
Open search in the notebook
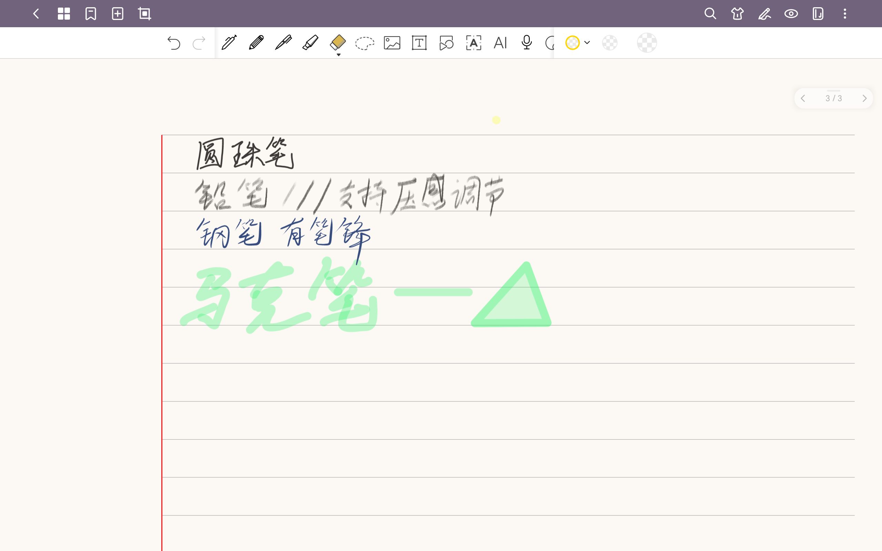pyautogui.click(x=710, y=13)
